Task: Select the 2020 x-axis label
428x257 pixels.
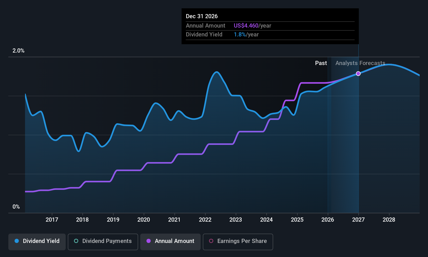Action: pos(144,220)
